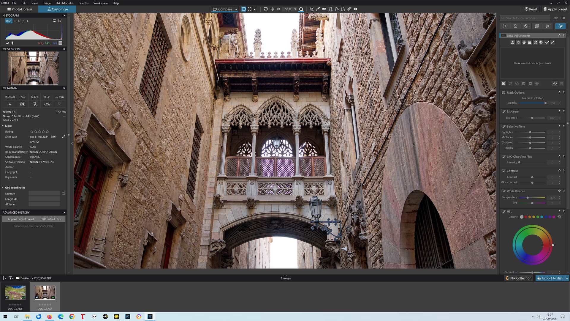Image resolution: width=570 pixels, height=321 pixels.
Task: Open the Light corrections palette tab
Action: coord(504,26)
